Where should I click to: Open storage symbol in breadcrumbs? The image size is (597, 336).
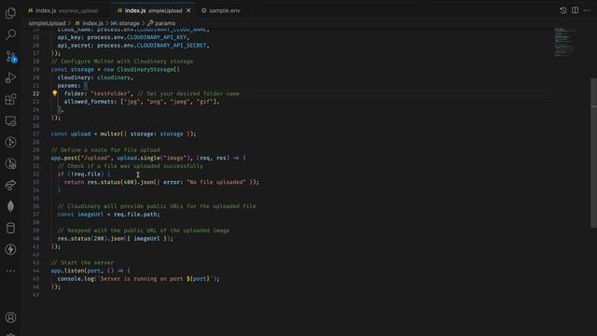point(125,23)
